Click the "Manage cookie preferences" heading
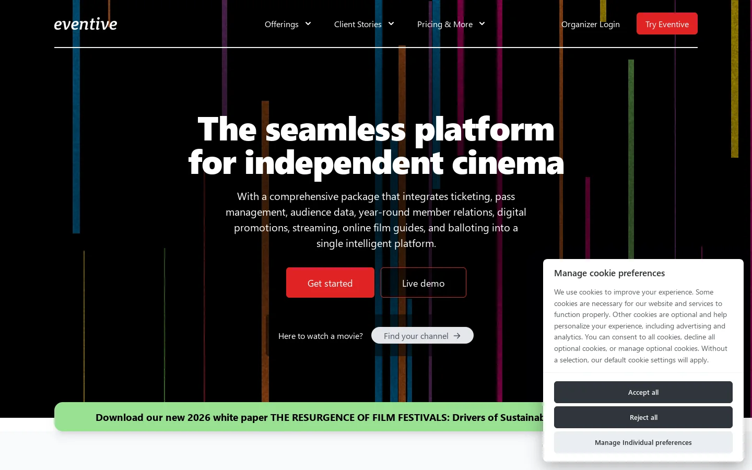752x470 pixels. [609, 273]
